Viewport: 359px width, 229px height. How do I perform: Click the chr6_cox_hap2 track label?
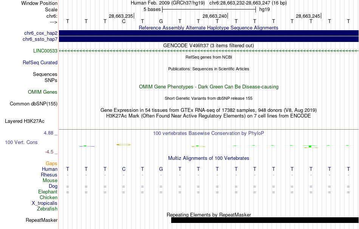(41, 33)
